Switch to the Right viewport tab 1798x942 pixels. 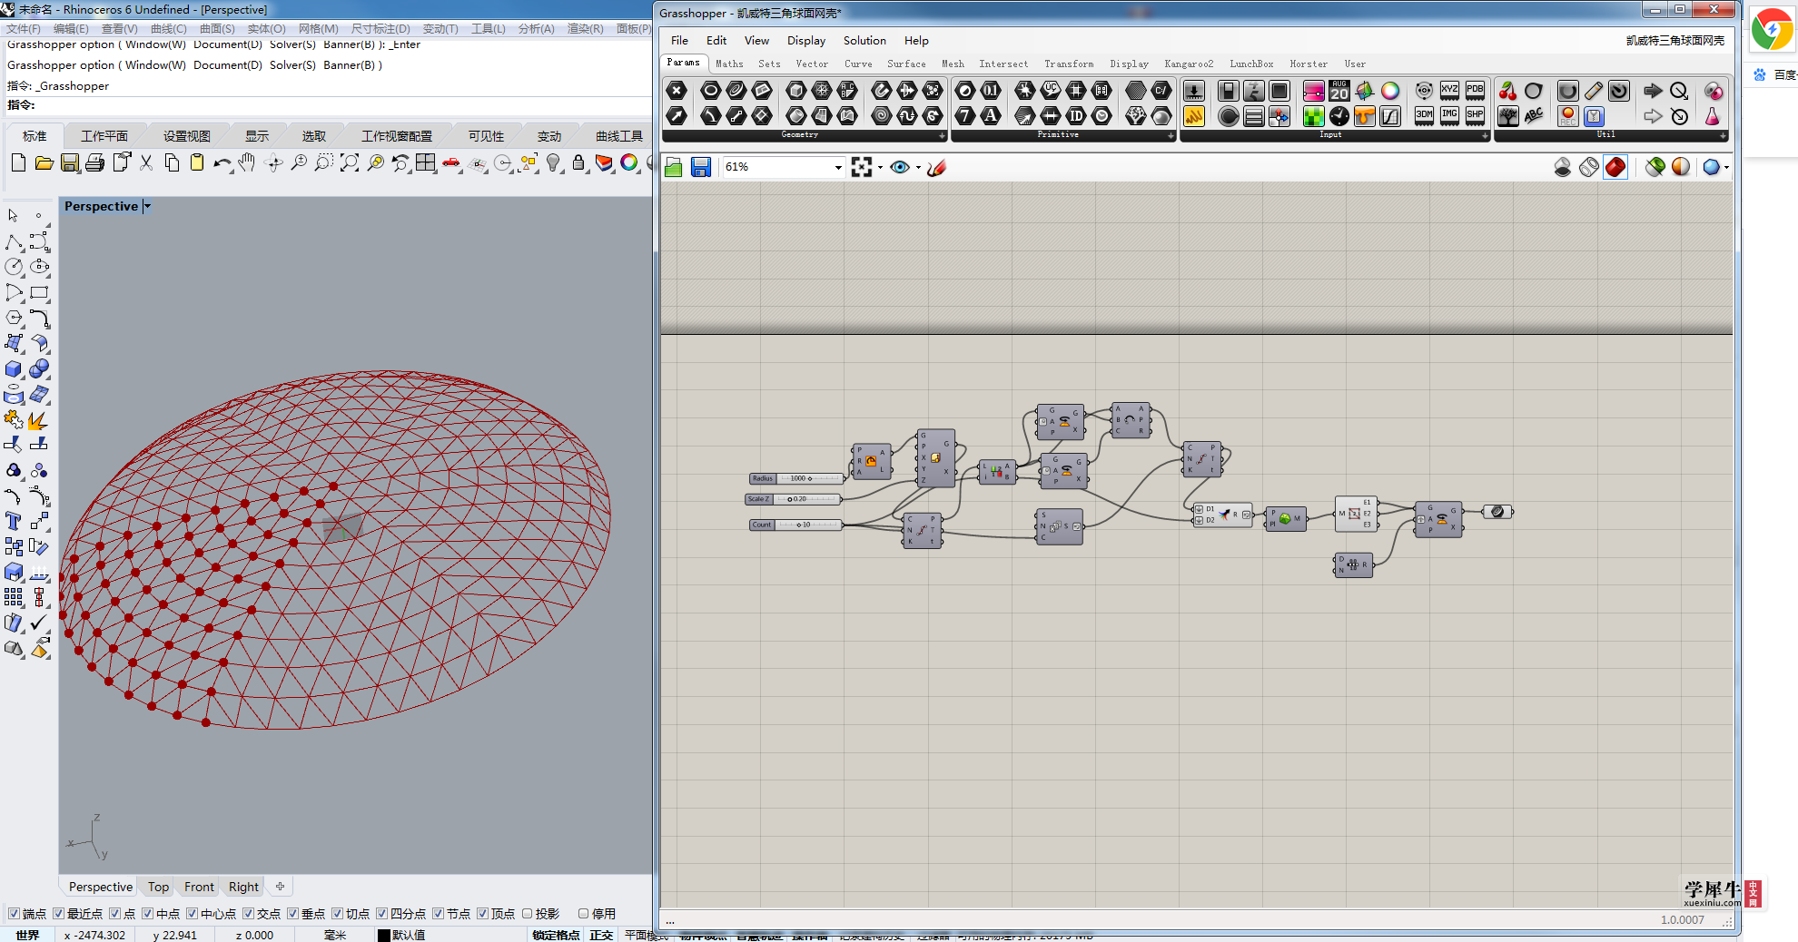(x=243, y=887)
